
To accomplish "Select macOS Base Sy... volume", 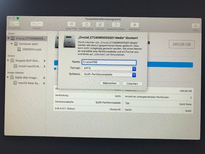I will tap(29, 83).
